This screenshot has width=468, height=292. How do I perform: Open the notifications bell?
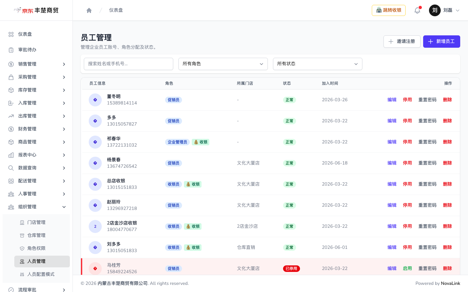(x=417, y=10)
